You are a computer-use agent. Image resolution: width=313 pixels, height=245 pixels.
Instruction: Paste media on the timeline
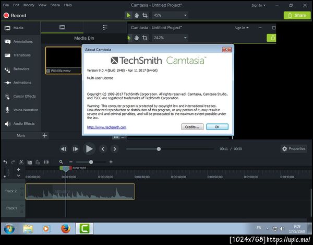click(38, 162)
